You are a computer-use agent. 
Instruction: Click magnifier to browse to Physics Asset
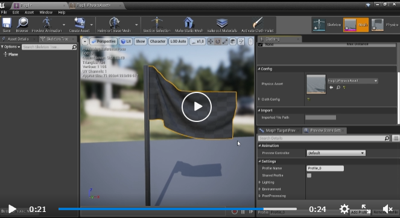pos(338,88)
